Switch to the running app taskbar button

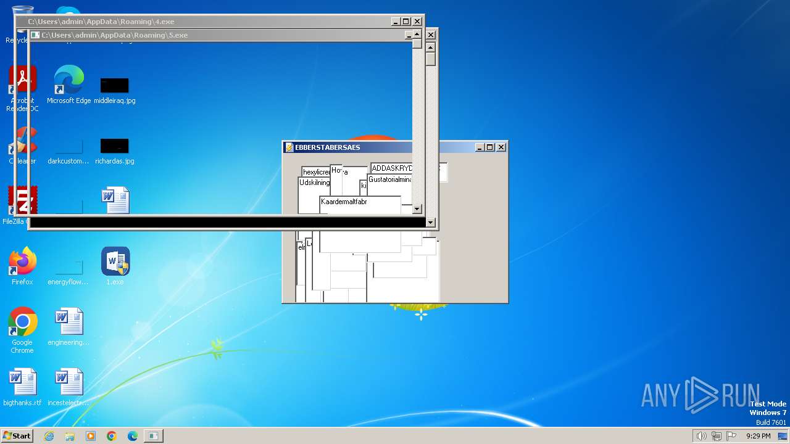[x=154, y=436]
